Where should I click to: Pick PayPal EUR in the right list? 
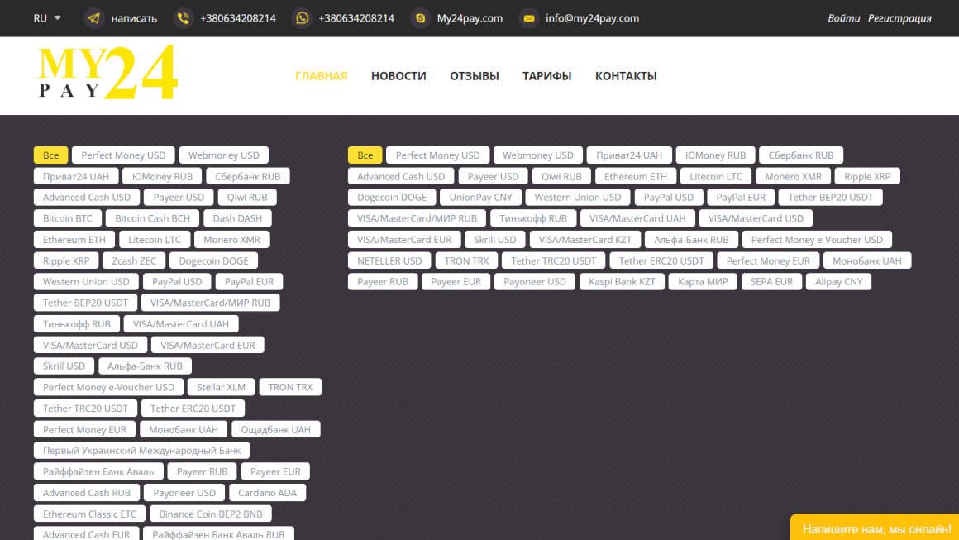coord(741,197)
